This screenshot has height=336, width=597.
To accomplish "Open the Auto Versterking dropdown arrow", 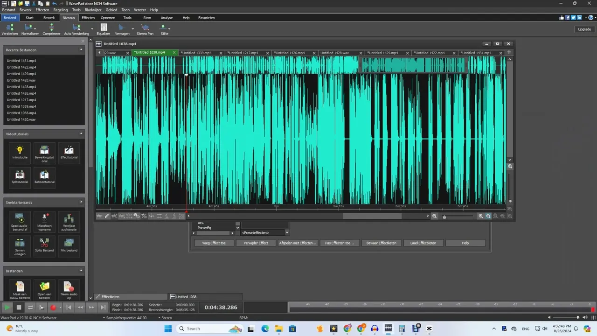I will [x=92, y=28].
